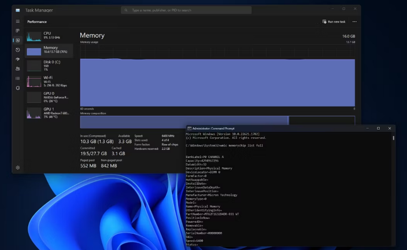Click the Manufacturer=Micron Technology line
The width and height of the screenshot is (407, 250).
212,195
